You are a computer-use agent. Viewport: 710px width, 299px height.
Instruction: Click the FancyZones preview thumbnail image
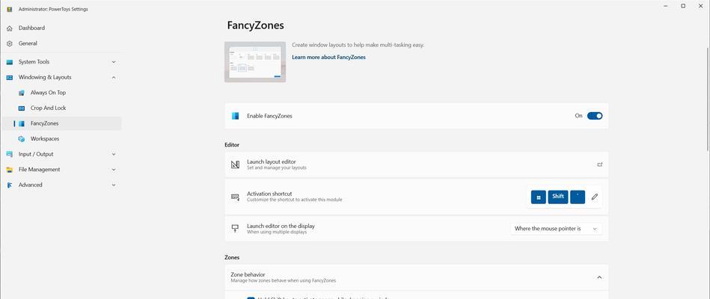255,62
